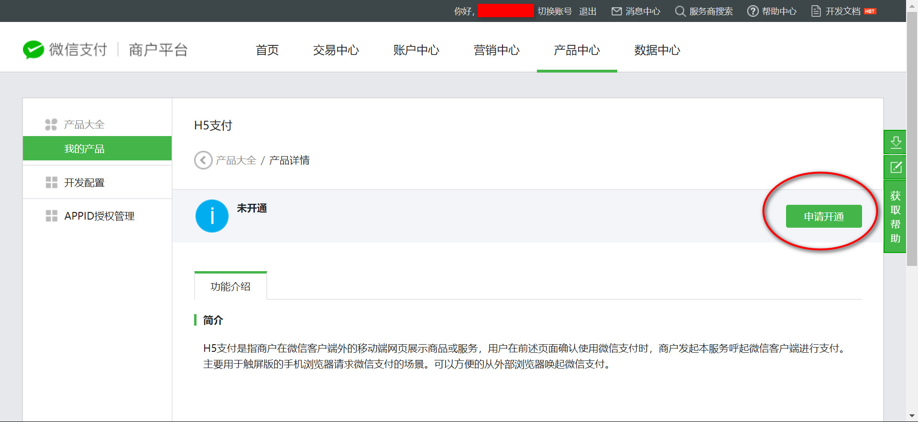Open the 服务商搜索 link text

[x=711, y=11]
